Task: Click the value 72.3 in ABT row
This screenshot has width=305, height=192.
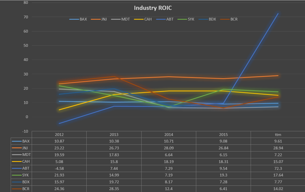Action: pyautogui.click(x=278, y=169)
